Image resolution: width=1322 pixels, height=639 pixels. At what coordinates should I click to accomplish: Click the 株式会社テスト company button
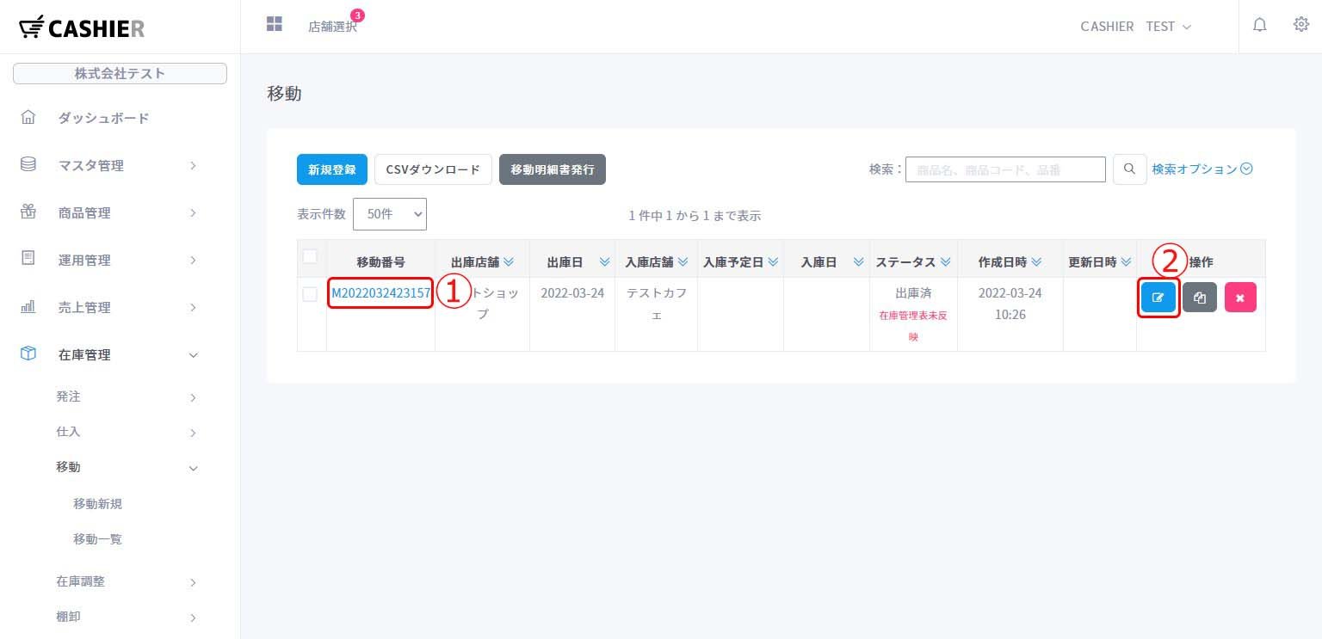120,73
